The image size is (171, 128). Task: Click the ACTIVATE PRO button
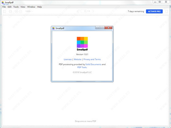154,11
